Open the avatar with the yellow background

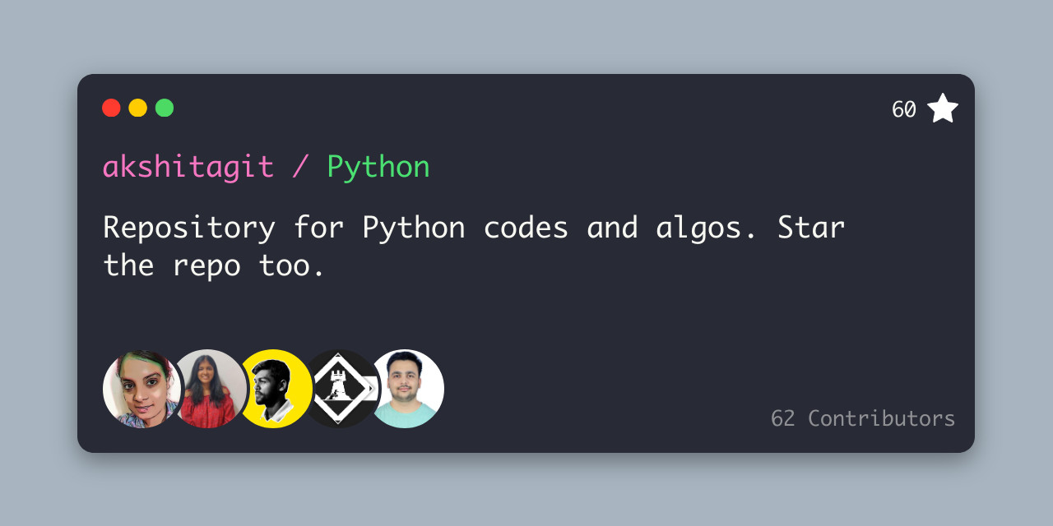[x=274, y=389]
